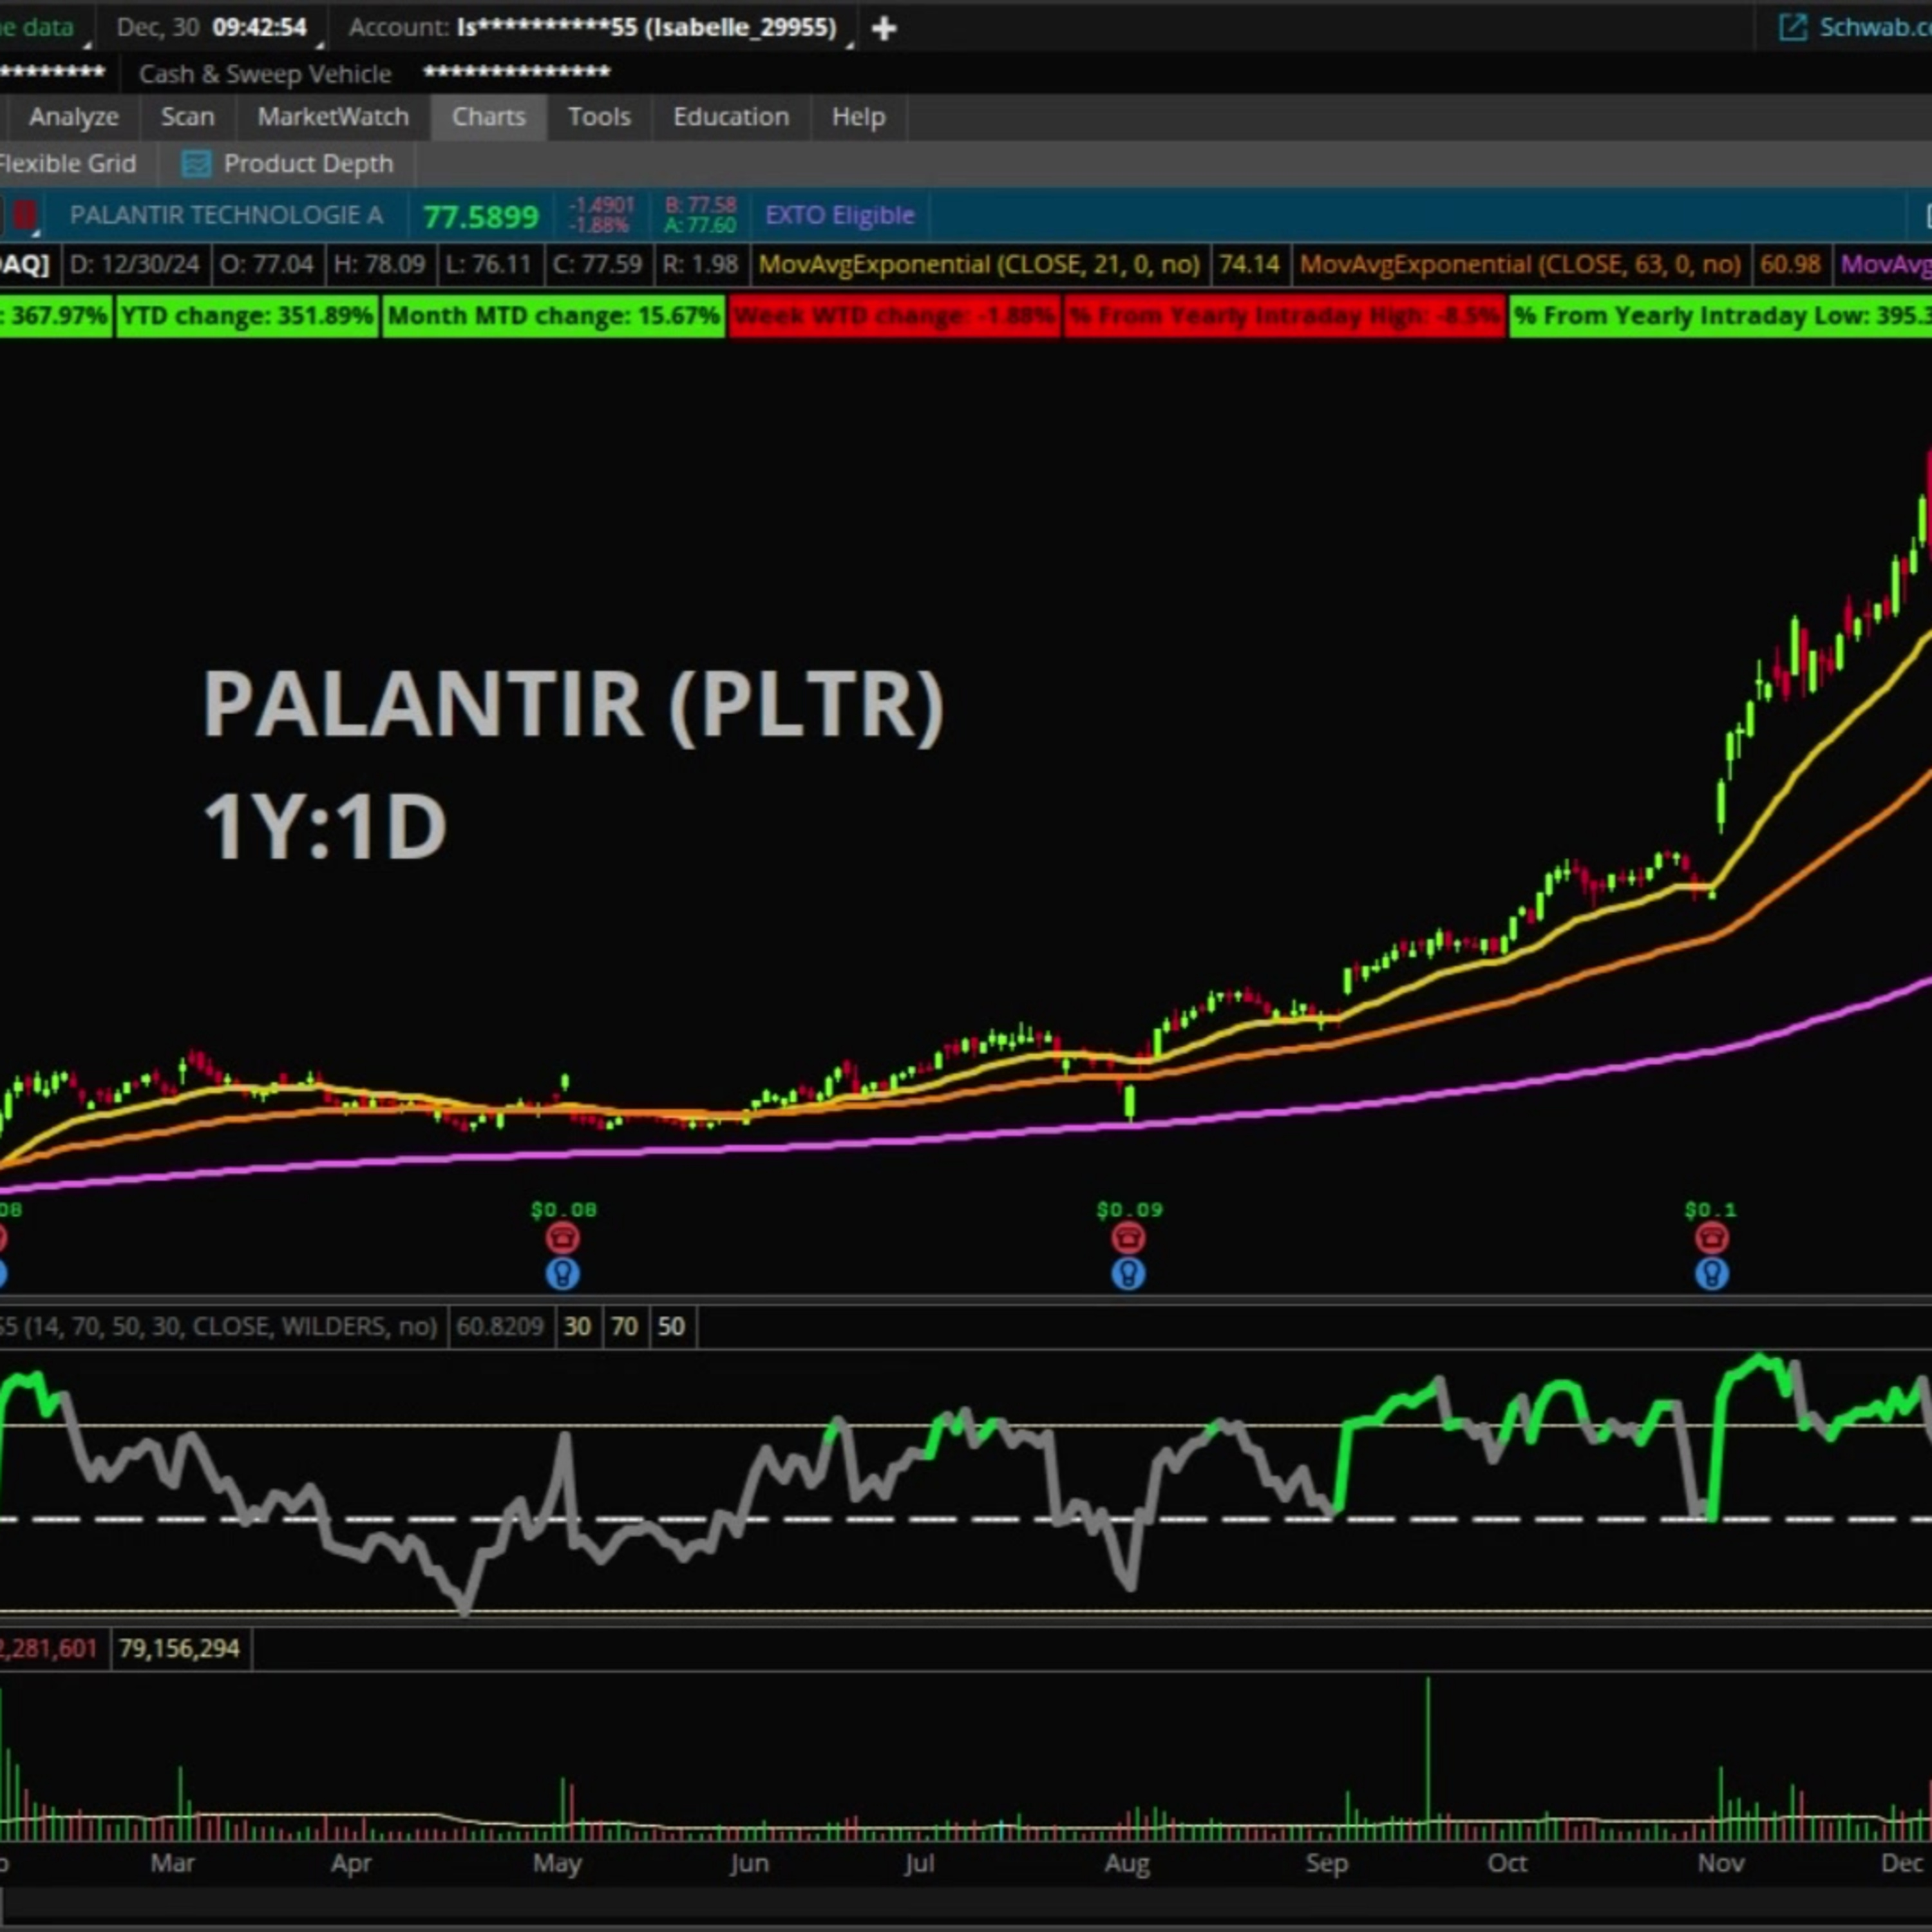This screenshot has height=1932, width=1932.
Task: Click the red symbol color marker
Action: pyautogui.click(x=25, y=215)
